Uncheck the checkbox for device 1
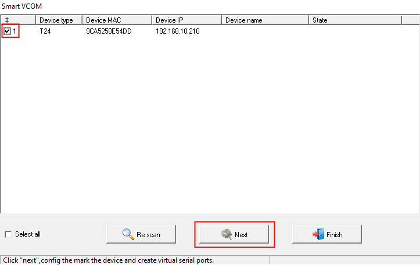The image size is (420, 265). coord(8,31)
